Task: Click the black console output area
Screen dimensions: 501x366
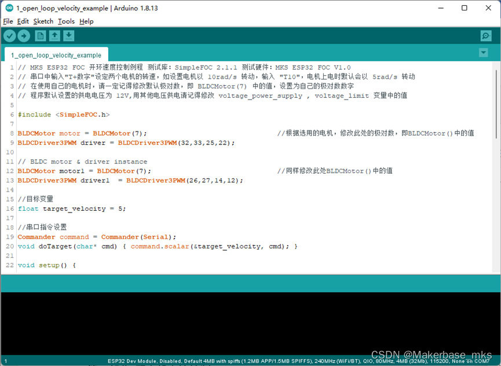Action: click(x=250, y=324)
